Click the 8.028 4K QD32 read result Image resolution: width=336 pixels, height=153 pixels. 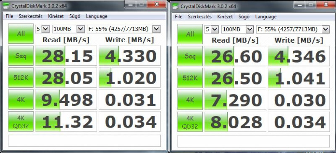coord(235,122)
